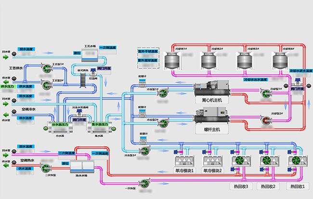Click the 热回收3 label button
Screen dimensions: 313x199
click(x=239, y=186)
